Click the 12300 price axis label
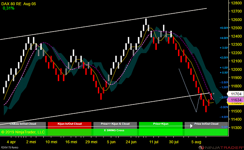 (236, 44)
